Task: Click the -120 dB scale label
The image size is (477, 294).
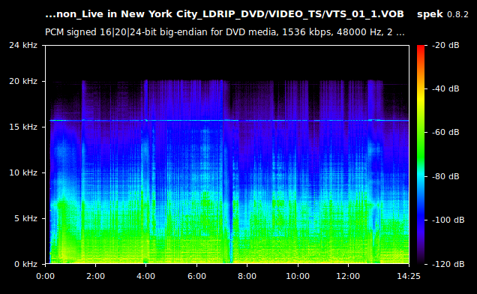Action: point(448,264)
